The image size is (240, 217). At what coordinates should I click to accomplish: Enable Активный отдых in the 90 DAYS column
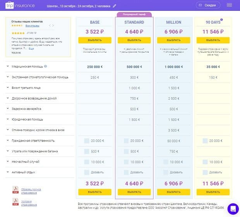[205, 172]
